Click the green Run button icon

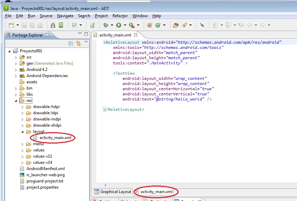(119, 25)
